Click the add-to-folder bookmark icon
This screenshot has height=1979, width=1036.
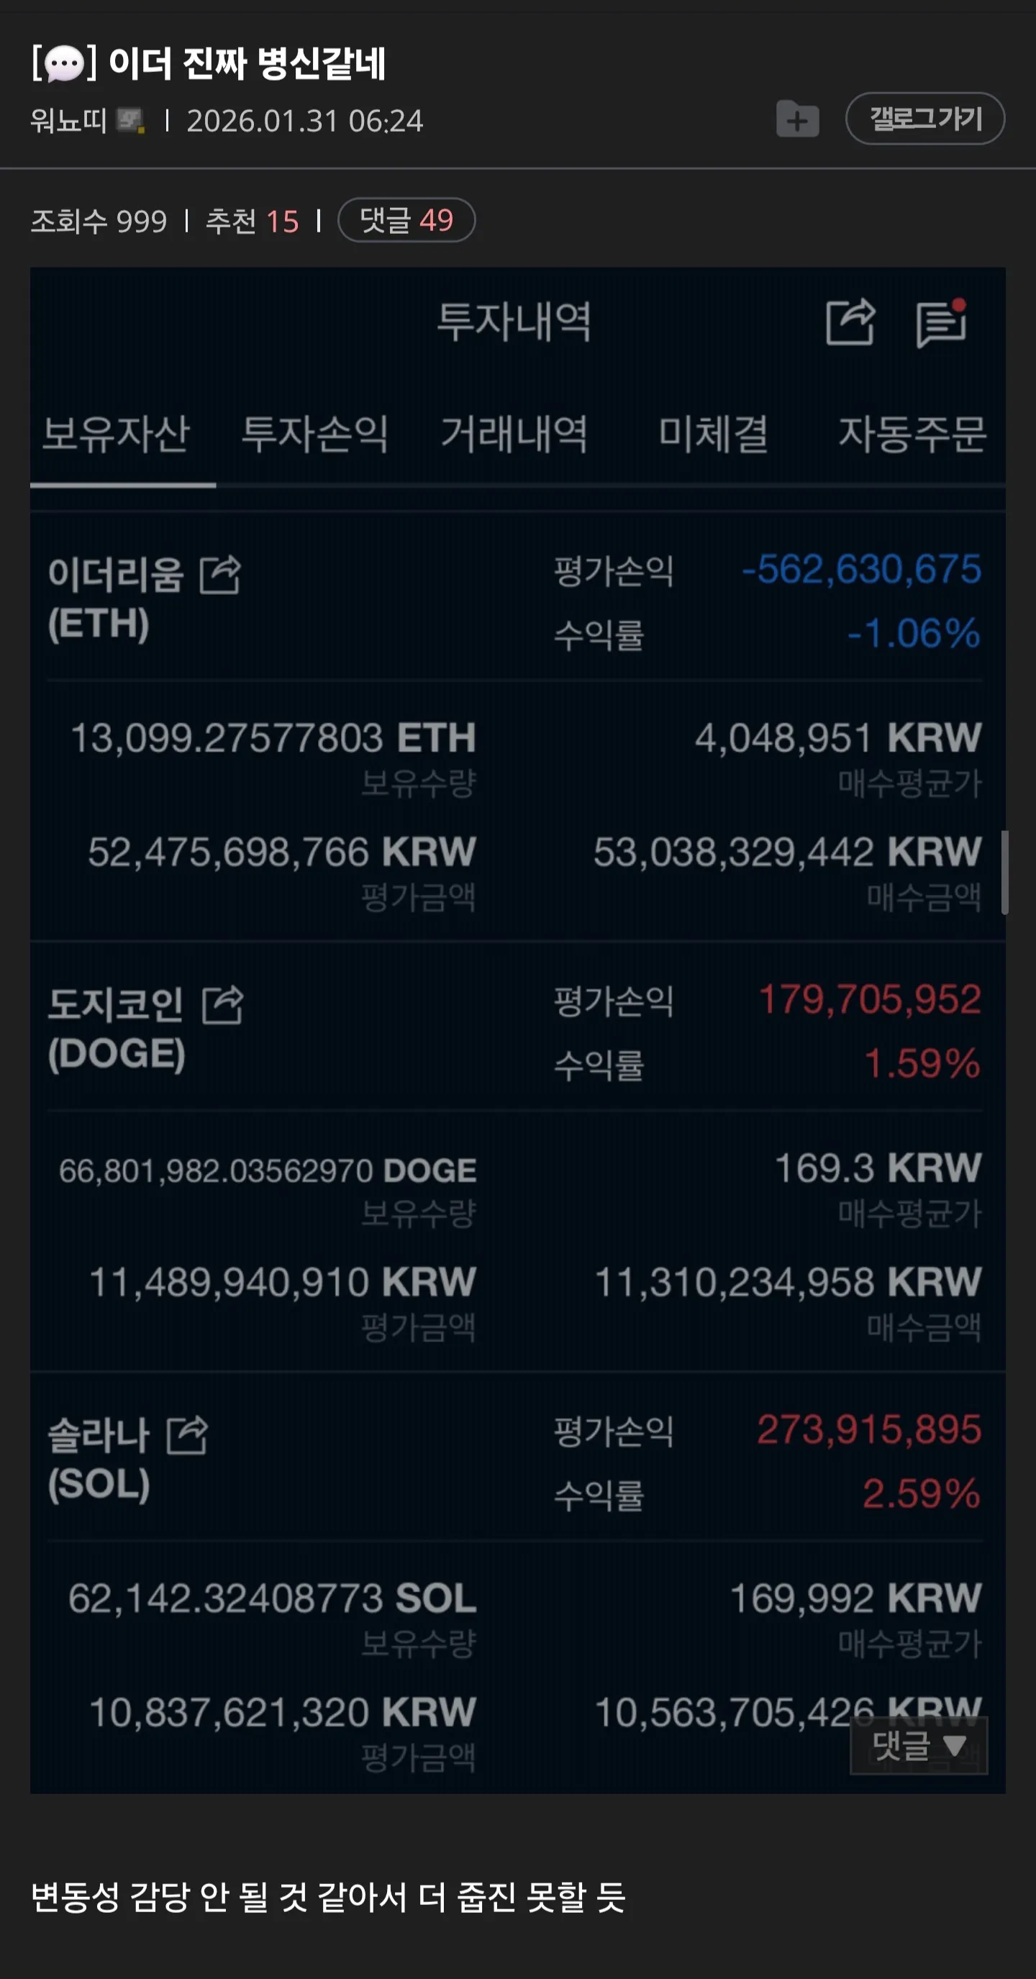coord(797,120)
